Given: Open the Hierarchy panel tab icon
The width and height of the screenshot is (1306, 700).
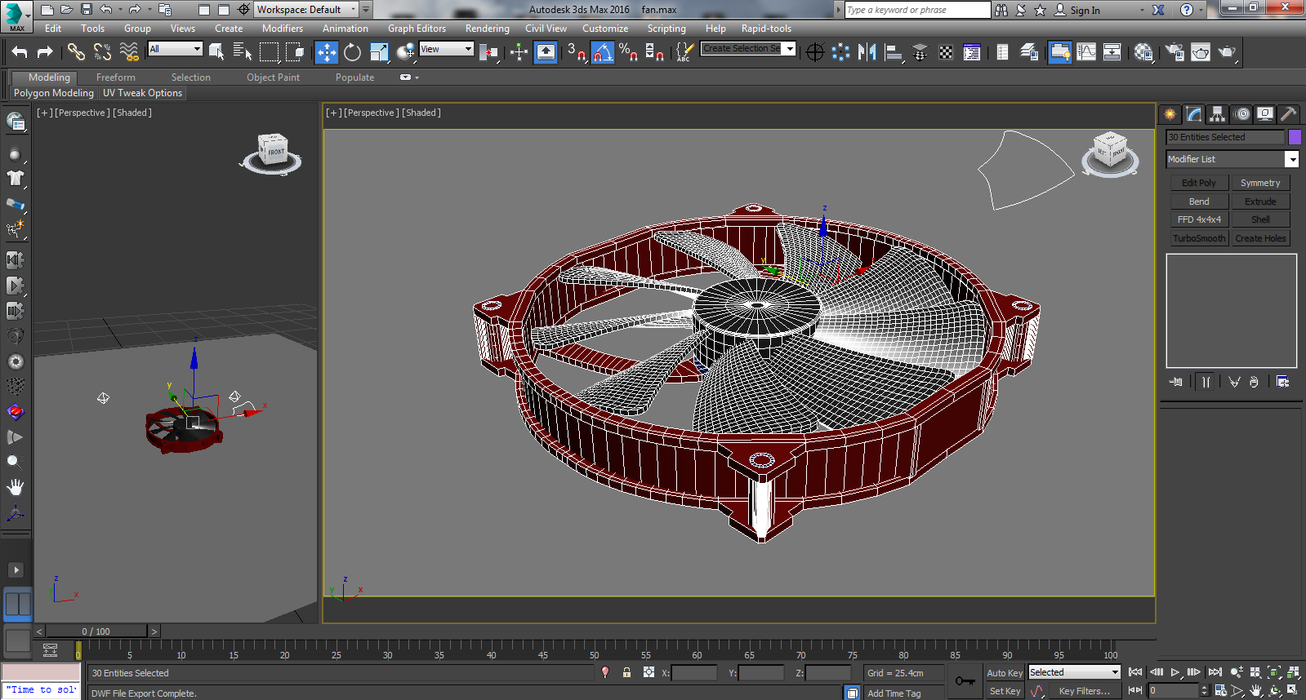Looking at the screenshot, I should [x=1217, y=114].
